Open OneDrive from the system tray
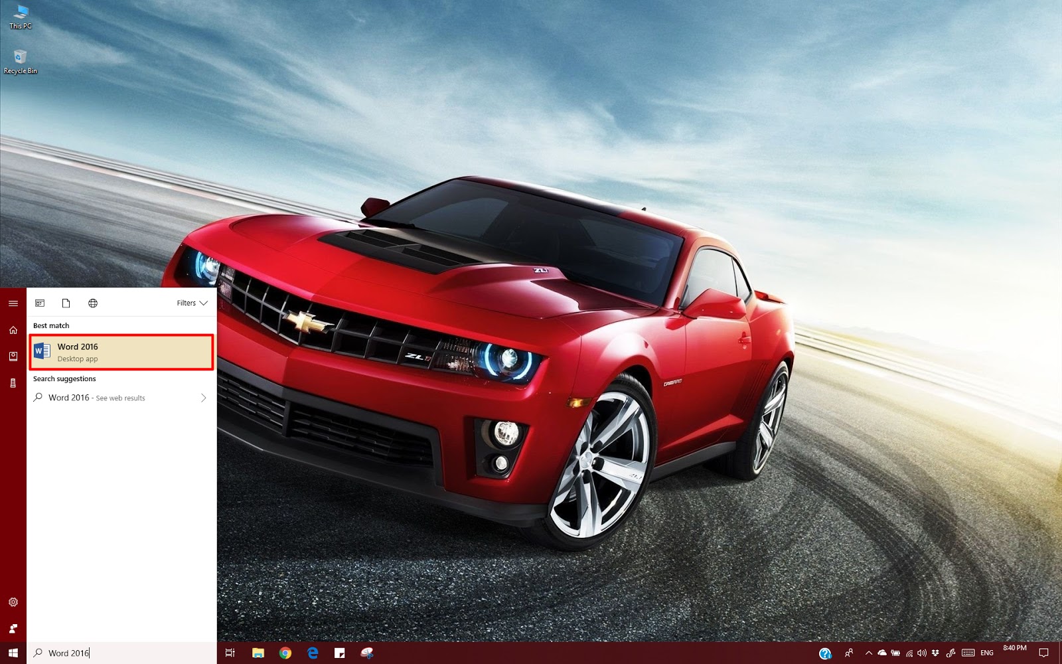 [882, 653]
